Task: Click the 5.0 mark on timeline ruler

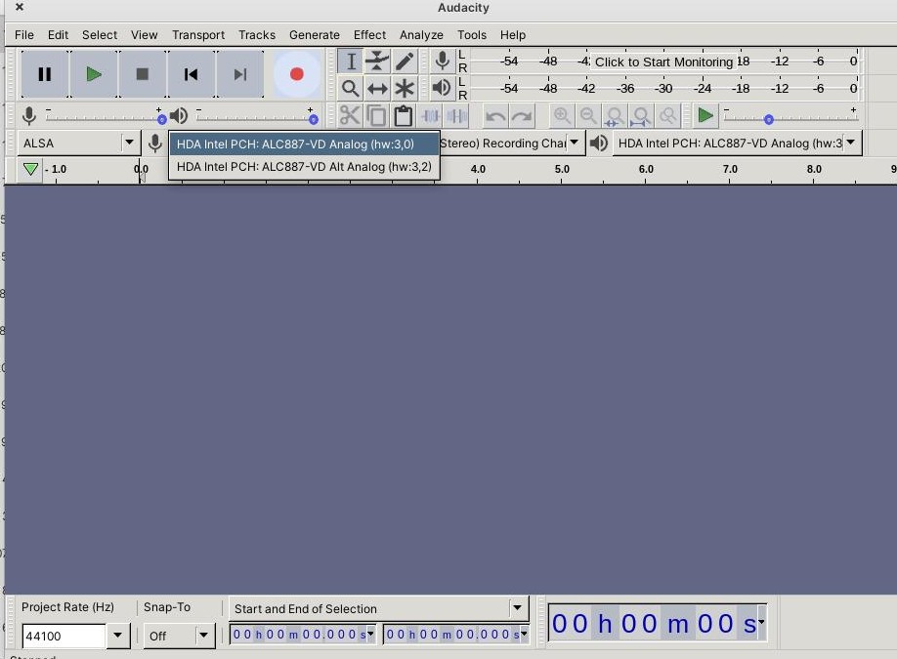Action: (x=562, y=169)
